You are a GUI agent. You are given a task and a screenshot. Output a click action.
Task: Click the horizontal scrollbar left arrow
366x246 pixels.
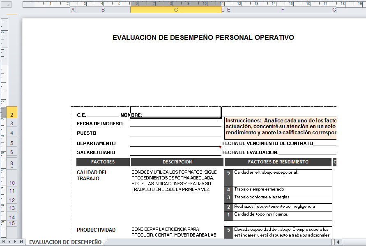point(338,242)
